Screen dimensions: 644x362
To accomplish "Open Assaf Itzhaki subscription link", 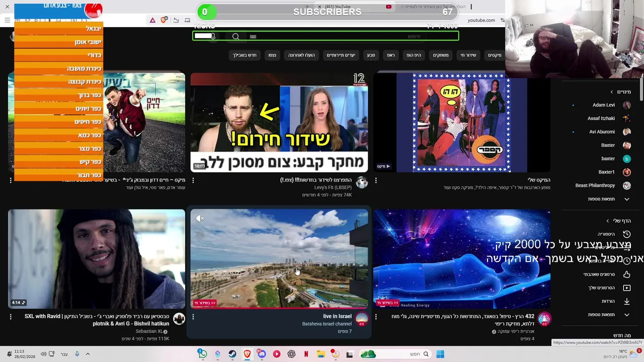I will click(601, 119).
